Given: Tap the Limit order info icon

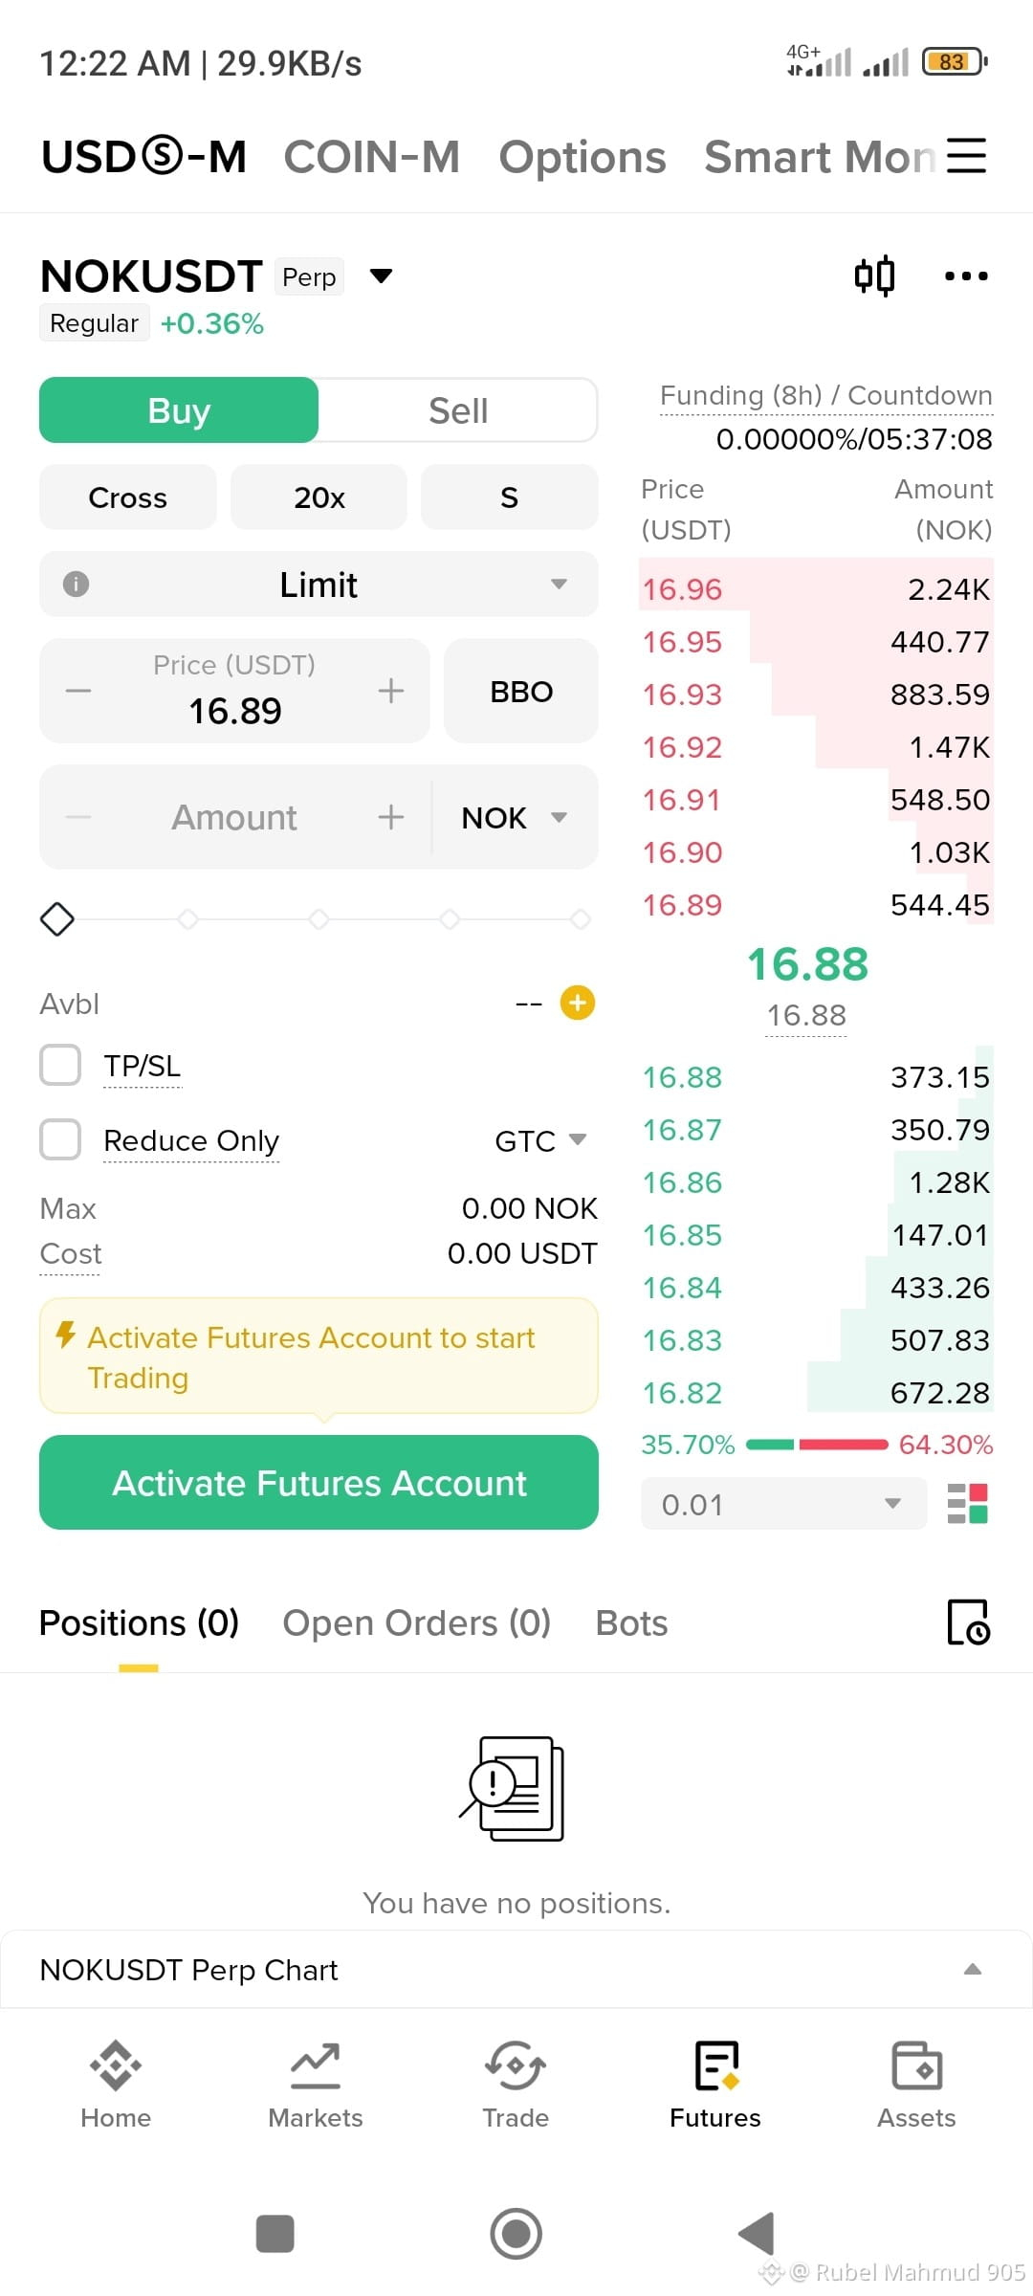Looking at the screenshot, I should tap(76, 584).
